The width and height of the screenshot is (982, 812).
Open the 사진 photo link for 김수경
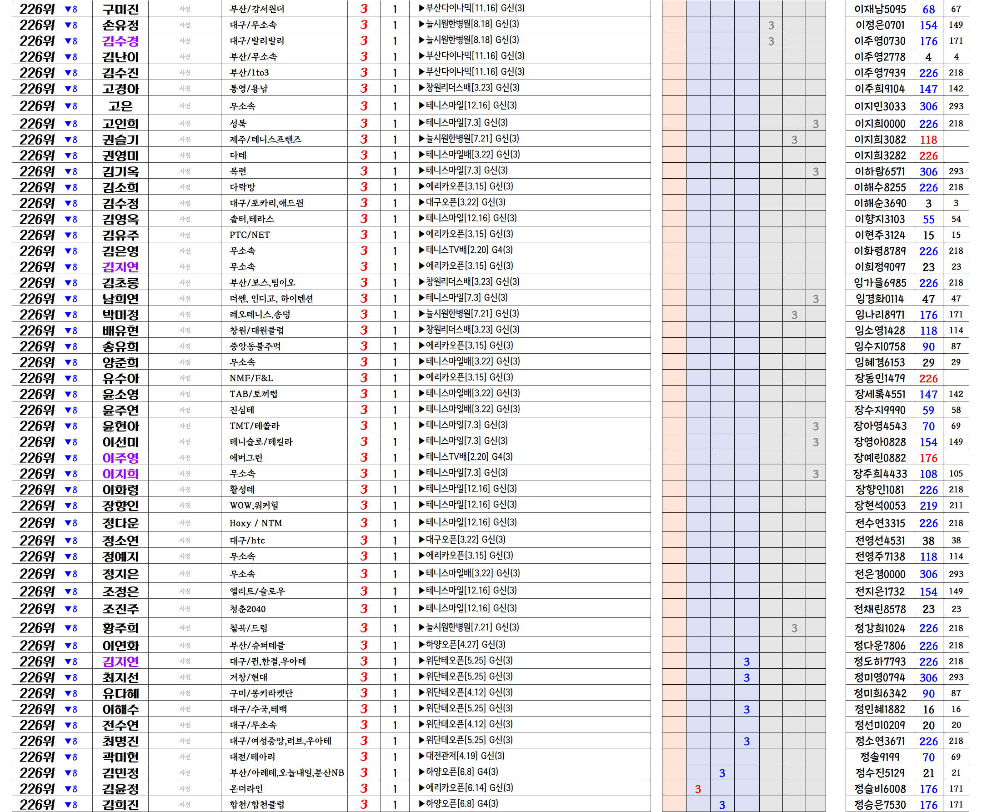(185, 41)
